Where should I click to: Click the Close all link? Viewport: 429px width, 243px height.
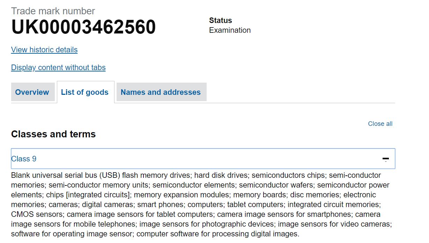(380, 124)
